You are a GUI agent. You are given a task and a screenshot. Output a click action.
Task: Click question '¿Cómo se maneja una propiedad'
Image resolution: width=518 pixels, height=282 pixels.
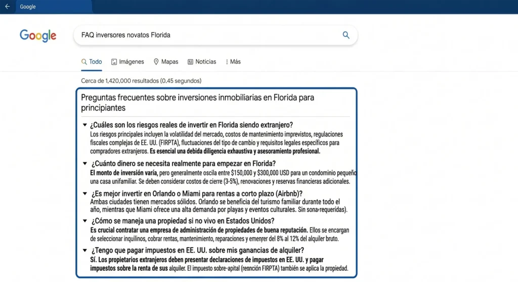(x=183, y=220)
